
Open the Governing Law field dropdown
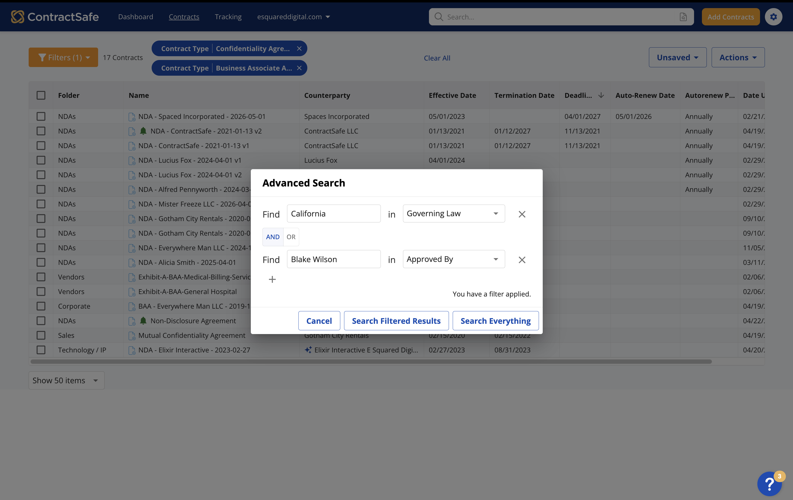[454, 214]
